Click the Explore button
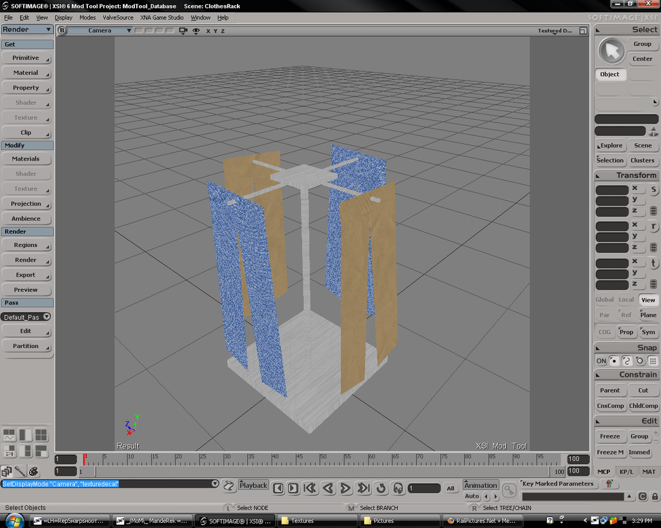This screenshot has width=661, height=528. (610, 145)
